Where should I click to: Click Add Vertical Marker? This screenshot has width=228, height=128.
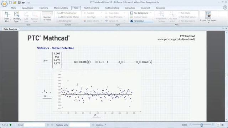(x=67, y=13)
